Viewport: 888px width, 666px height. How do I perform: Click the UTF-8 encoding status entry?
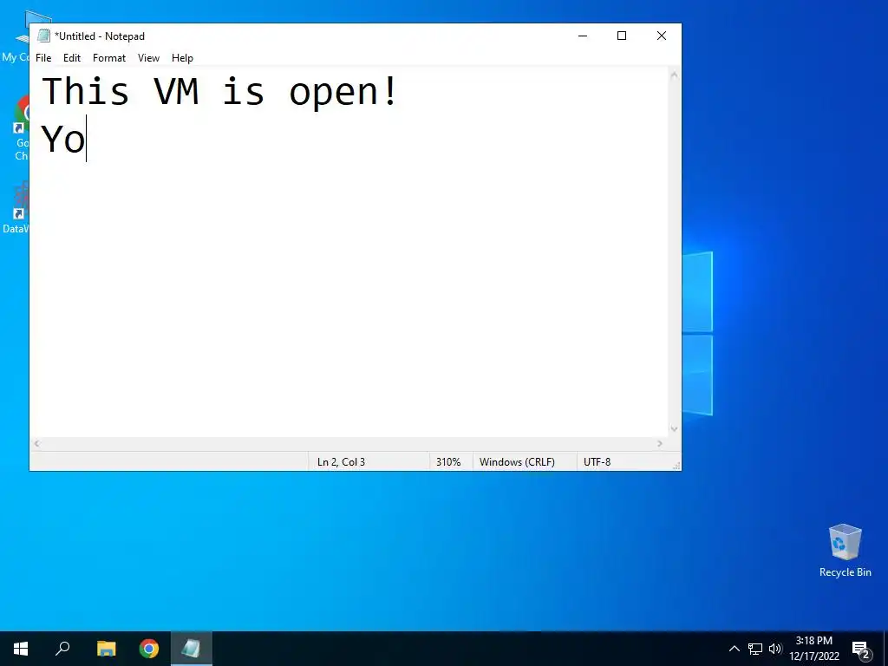(x=597, y=462)
